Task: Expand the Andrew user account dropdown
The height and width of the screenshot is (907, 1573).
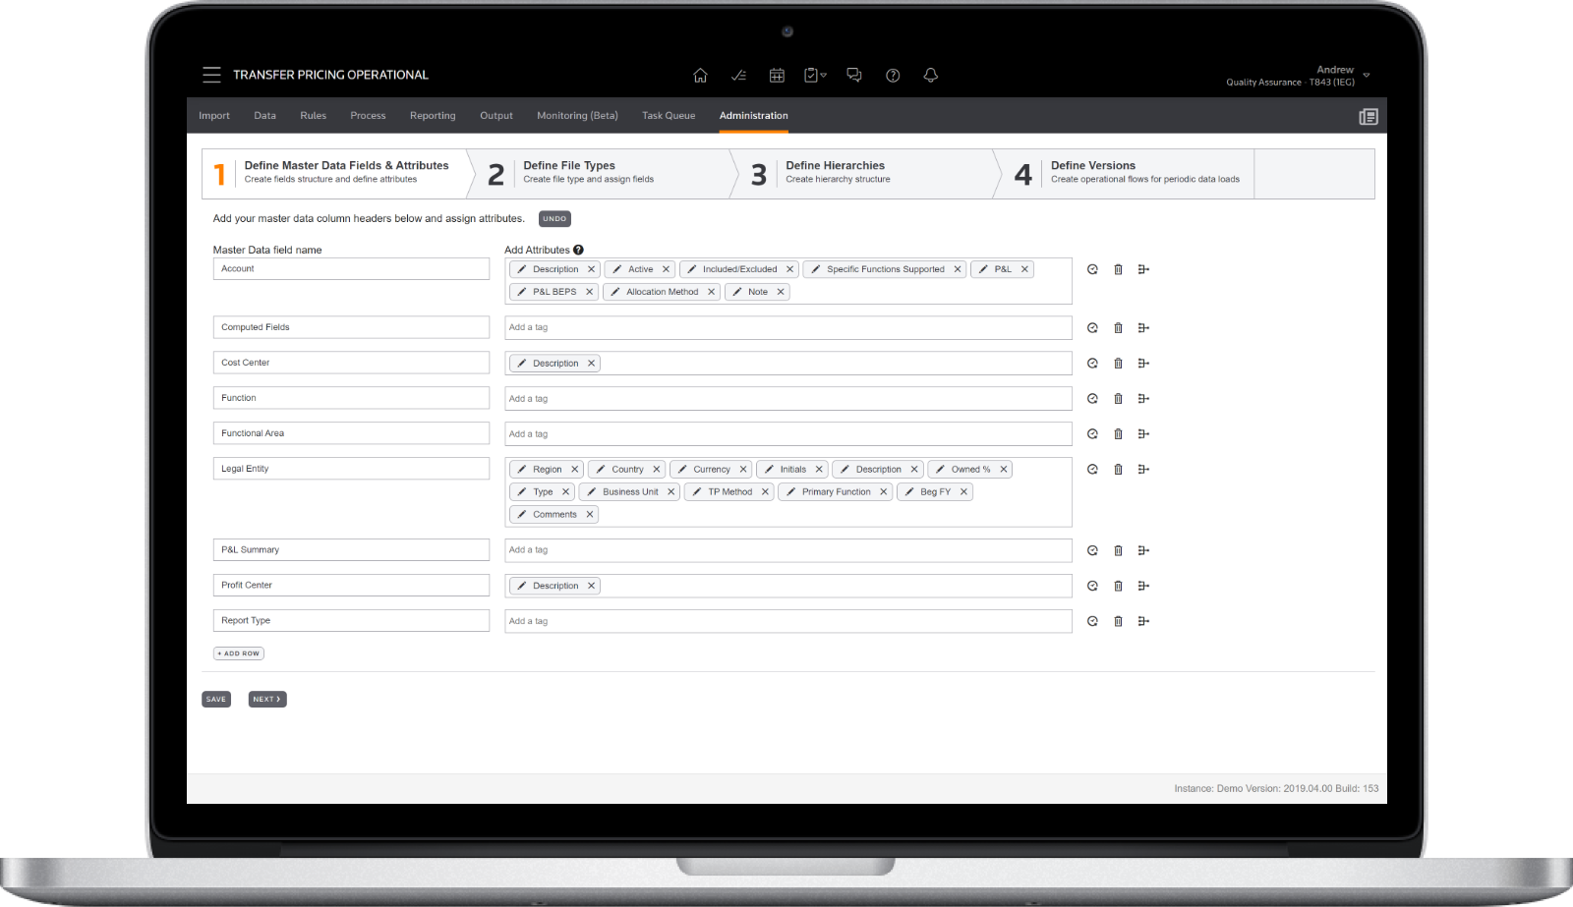Action: [x=1367, y=76]
